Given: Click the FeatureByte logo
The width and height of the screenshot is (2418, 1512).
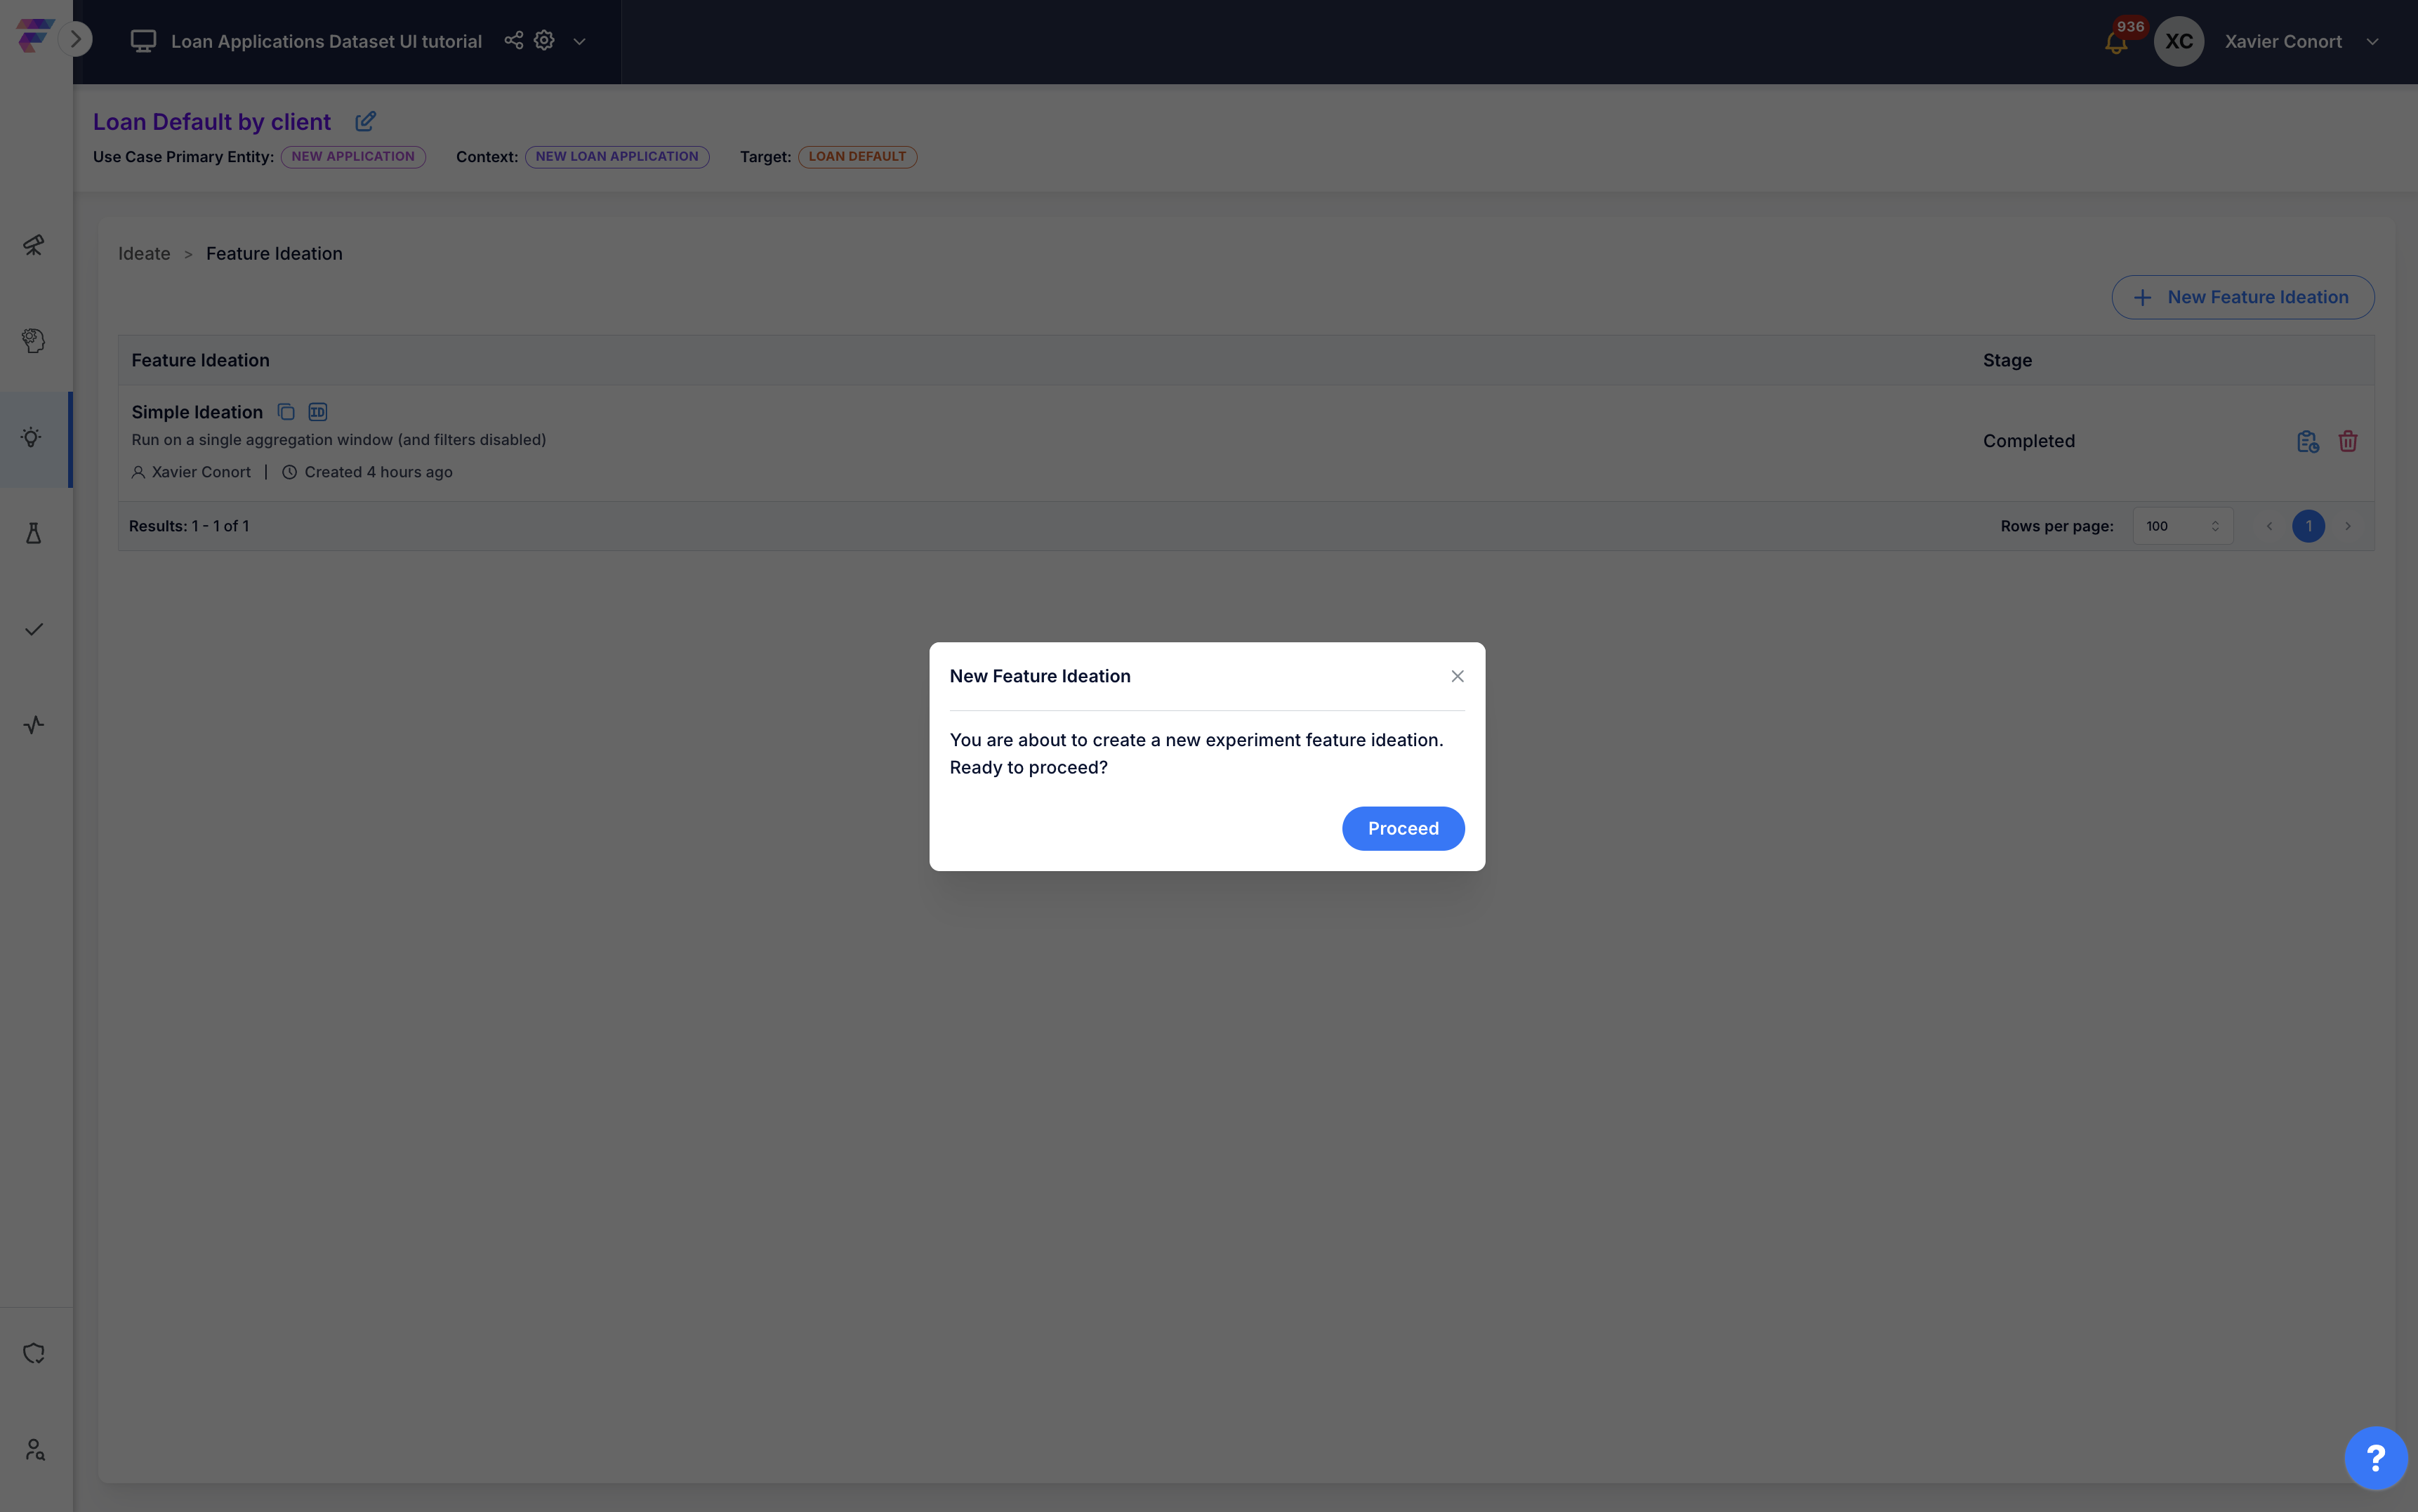Looking at the screenshot, I should pyautogui.click(x=34, y=34).
